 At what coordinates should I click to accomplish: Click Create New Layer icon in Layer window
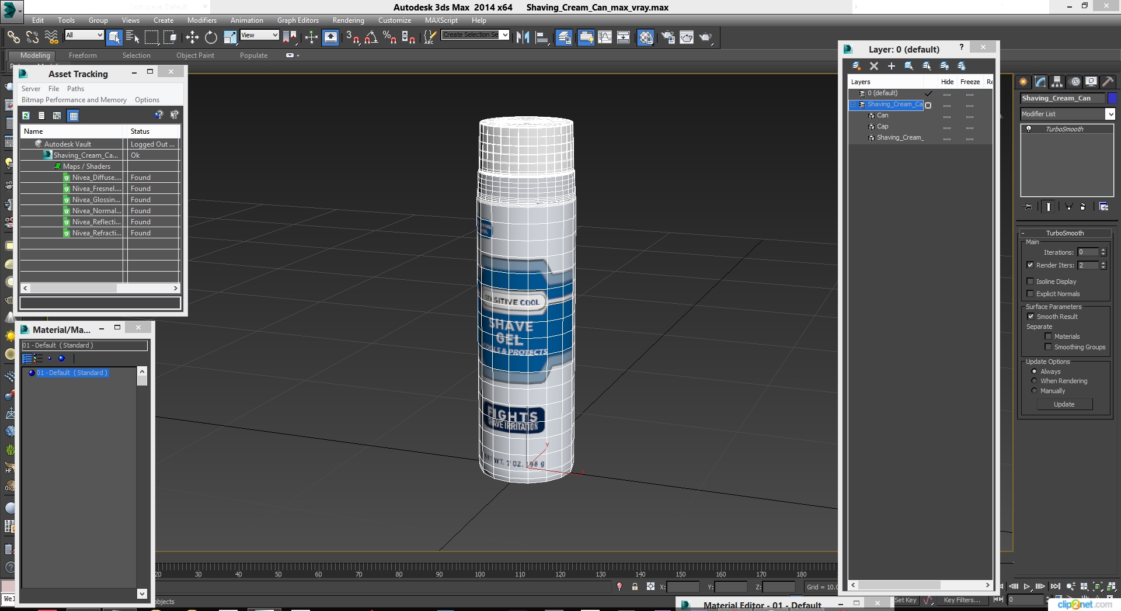pos(857,66)
